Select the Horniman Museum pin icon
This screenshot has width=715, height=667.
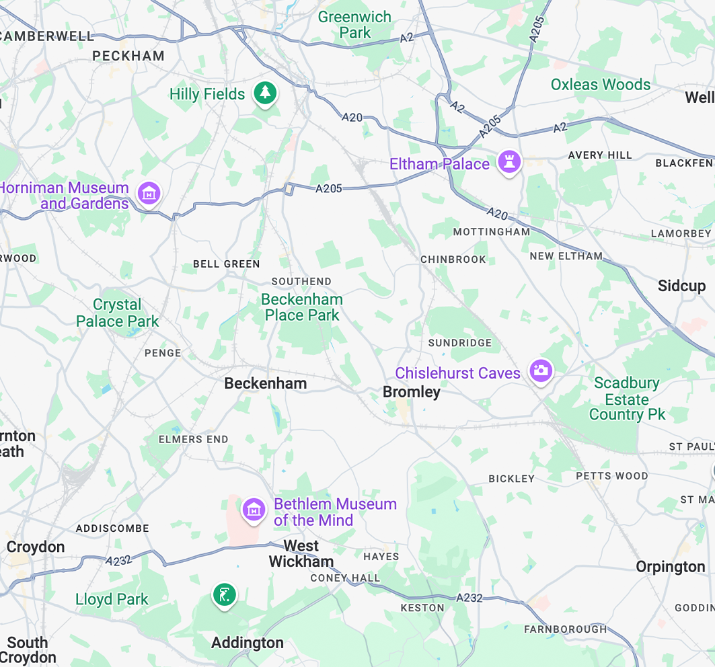(149, 194)
